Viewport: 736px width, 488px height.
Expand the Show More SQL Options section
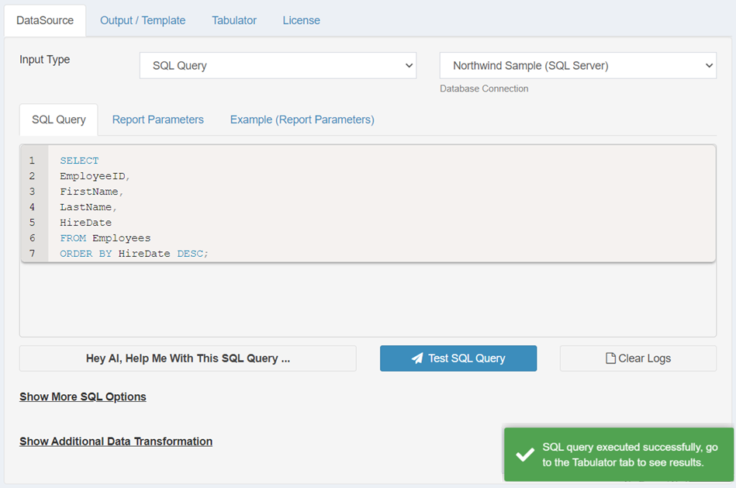[x=82, y=396]
